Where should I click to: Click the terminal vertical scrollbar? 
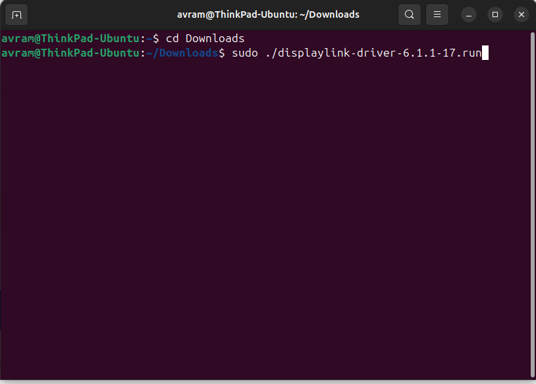tap(532, 205)
